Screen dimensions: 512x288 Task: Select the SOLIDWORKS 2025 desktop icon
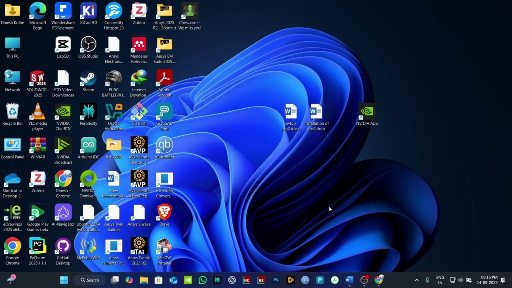click(x=38, y=84)
